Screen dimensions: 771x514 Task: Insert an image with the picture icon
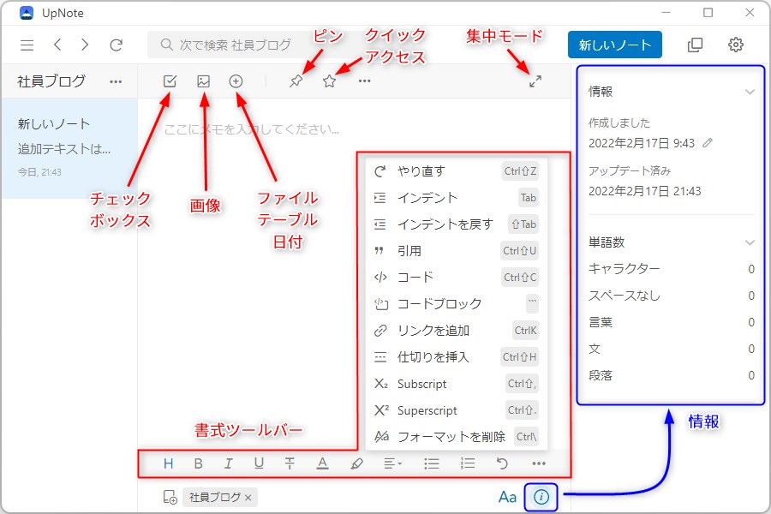click(x=204, y=81)
